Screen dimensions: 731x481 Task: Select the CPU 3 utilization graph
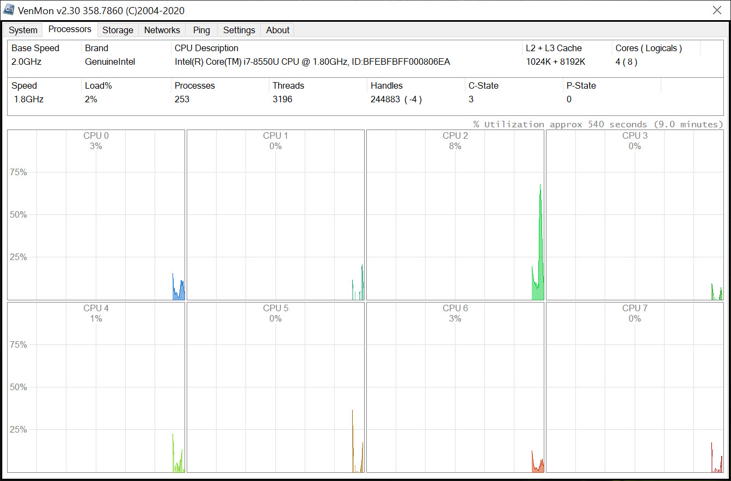[635, 215]
